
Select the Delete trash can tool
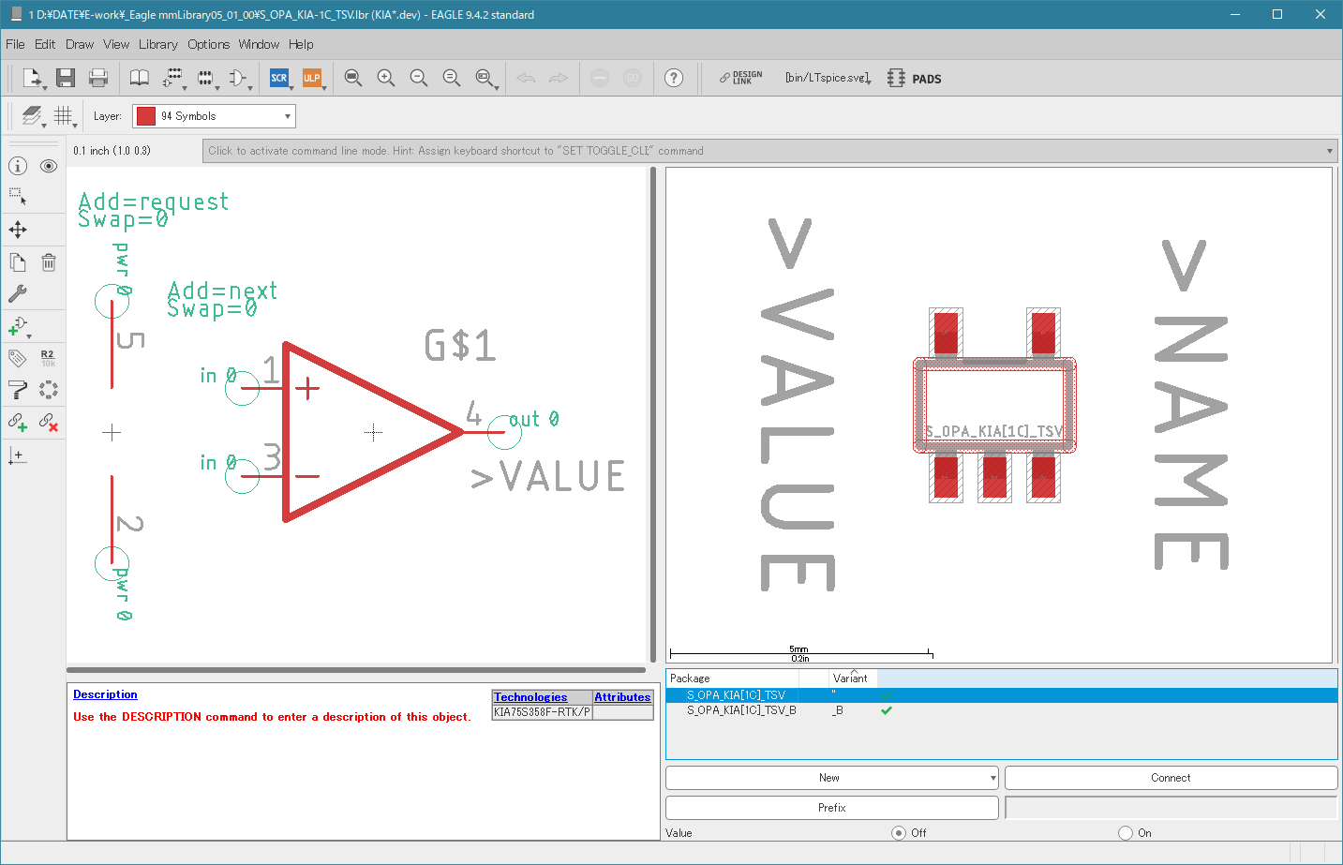click(49, 262)
